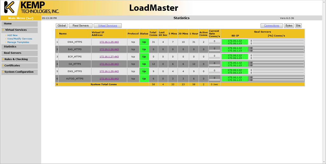Show statistics in Bytes

(289, 25)
